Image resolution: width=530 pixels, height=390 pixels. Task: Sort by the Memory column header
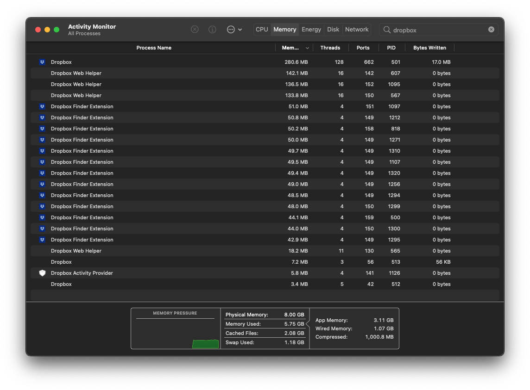(x=290, y=48)
